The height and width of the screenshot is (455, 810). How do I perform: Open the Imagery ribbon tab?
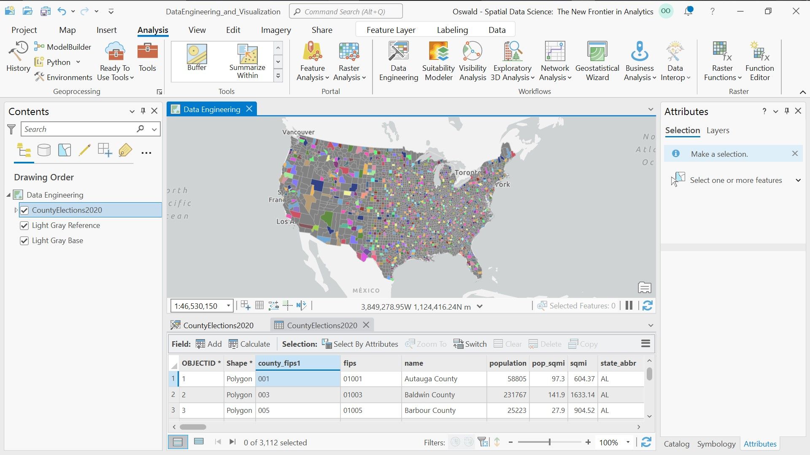tap(275, 30)
